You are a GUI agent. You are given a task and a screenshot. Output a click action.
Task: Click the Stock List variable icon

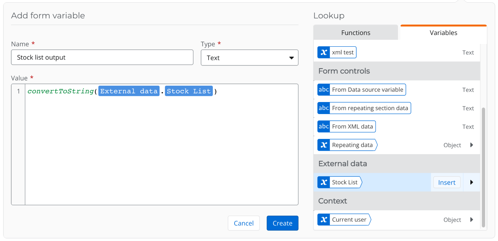point(324,182)
